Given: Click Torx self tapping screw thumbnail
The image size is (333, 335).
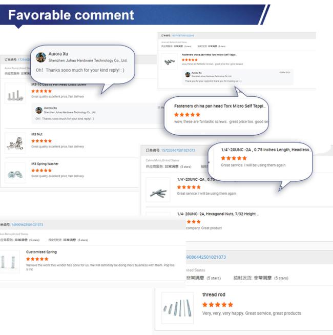Looking at the screenshot, I should click(169, 61).
